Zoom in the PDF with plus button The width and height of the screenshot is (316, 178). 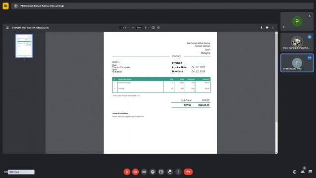(x=145, y=28)
